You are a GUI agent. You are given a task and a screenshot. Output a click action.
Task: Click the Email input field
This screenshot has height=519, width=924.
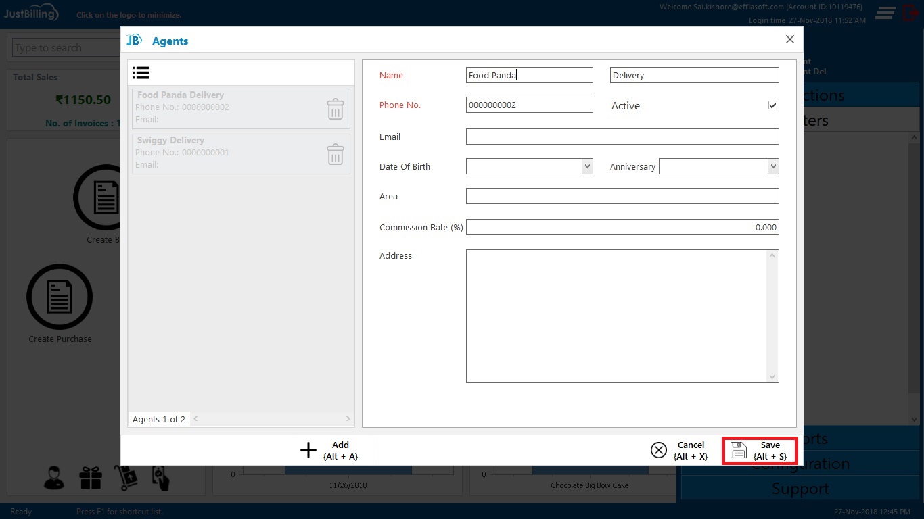click(622, 137)
